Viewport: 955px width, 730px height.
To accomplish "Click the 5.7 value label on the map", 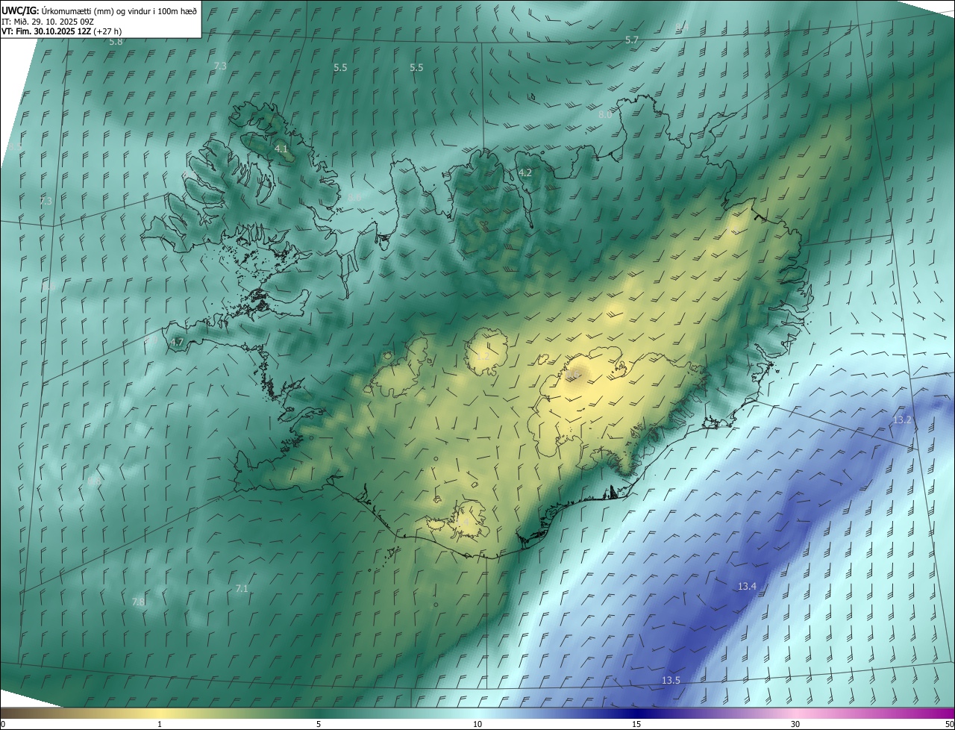I will [632, 40].
